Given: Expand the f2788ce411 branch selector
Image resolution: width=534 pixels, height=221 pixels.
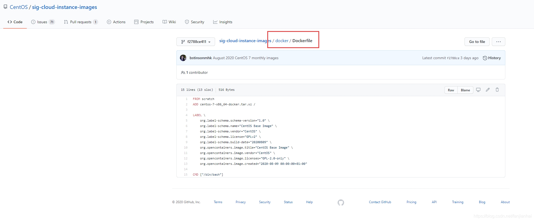Looking at the screenshot, I should 196,42.
